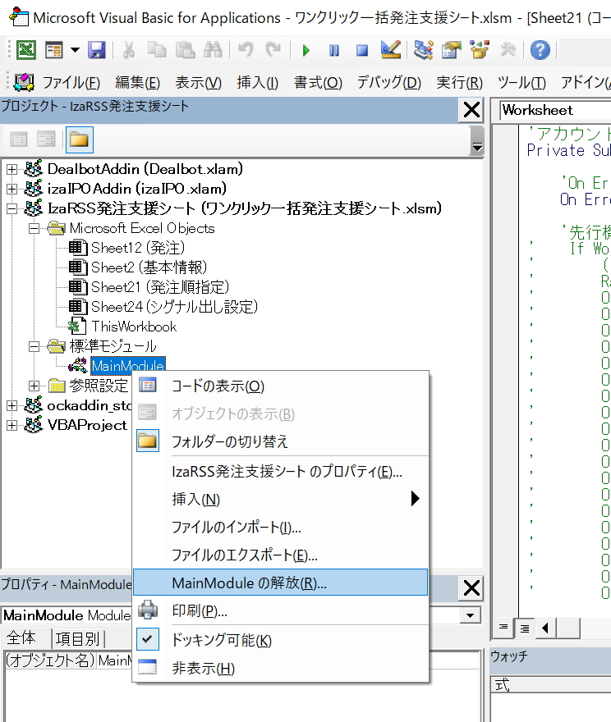
Task: Select Sheet21 (発注順指定) in the tree
Action: (x=160, y=287)
